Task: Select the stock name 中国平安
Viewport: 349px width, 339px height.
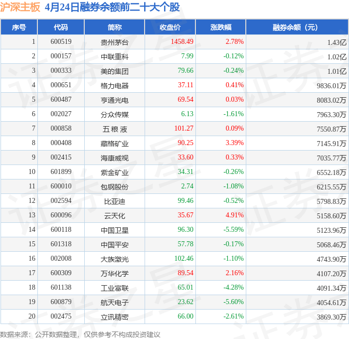Action: click(x=114, y=245)
